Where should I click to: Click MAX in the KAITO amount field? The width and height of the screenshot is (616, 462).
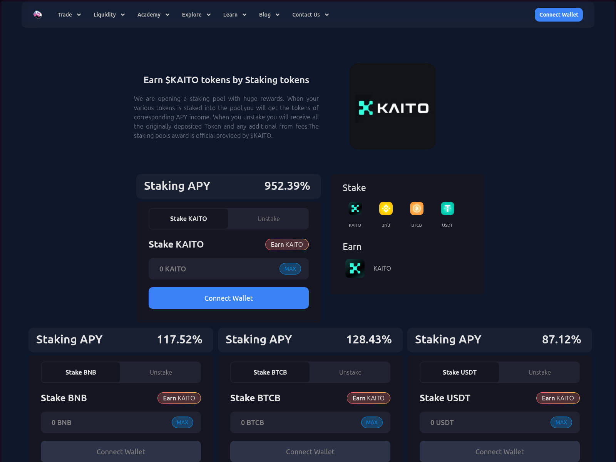[290, 269]
